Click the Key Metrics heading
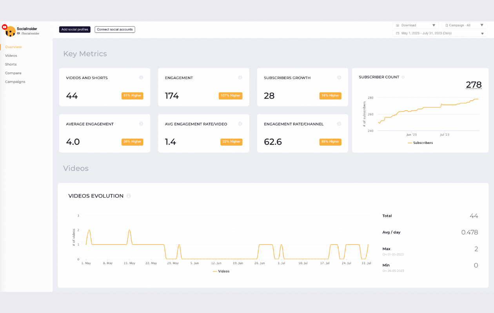The height and width of the screenshot is (313, 494). coord(85,54)
